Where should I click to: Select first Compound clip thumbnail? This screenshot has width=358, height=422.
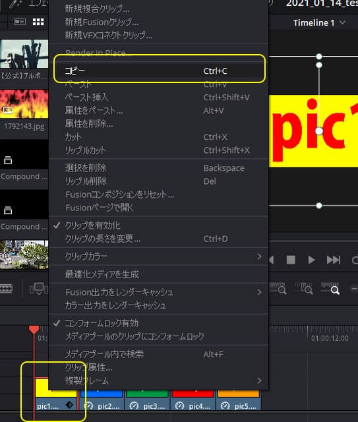(x=24, y=154)
